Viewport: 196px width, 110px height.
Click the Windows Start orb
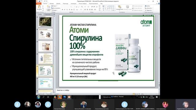(38, 97)
